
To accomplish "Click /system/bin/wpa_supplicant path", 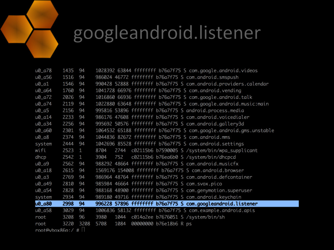I will [x=222, y=150].
